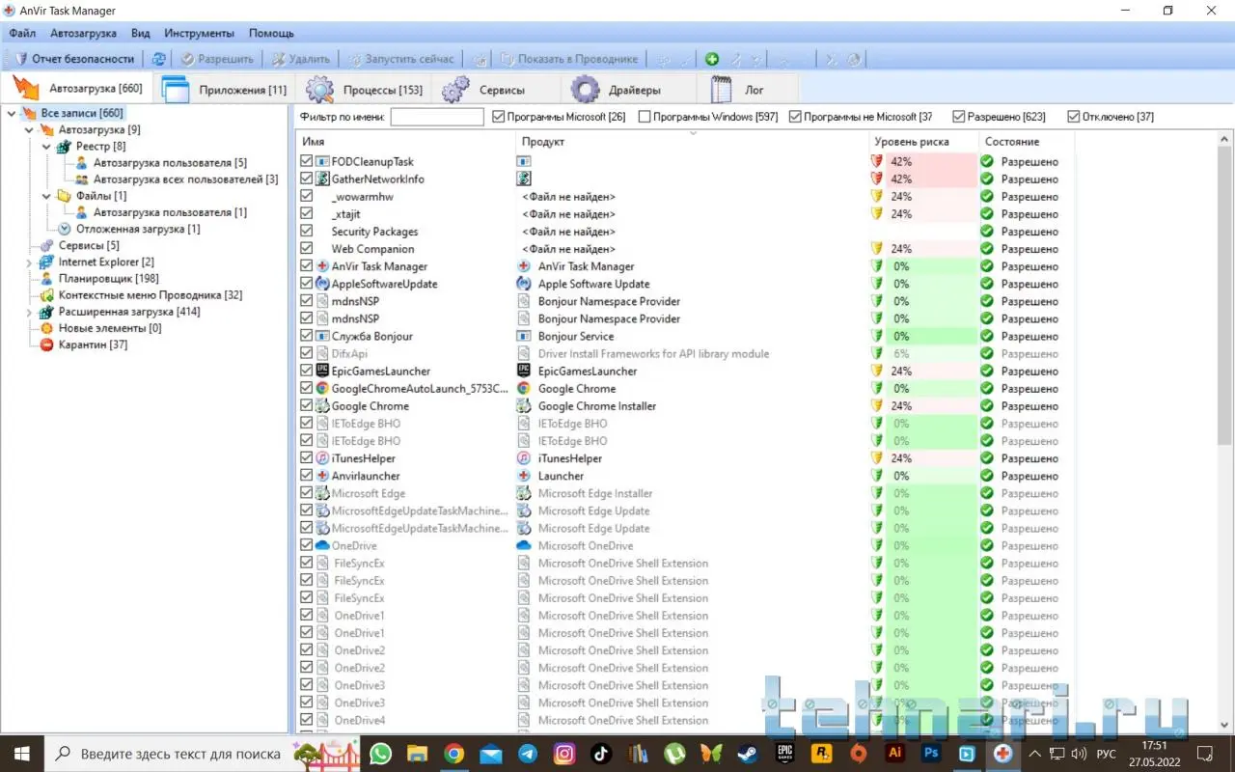Show hidden system tray icons

pos(1035,753)
